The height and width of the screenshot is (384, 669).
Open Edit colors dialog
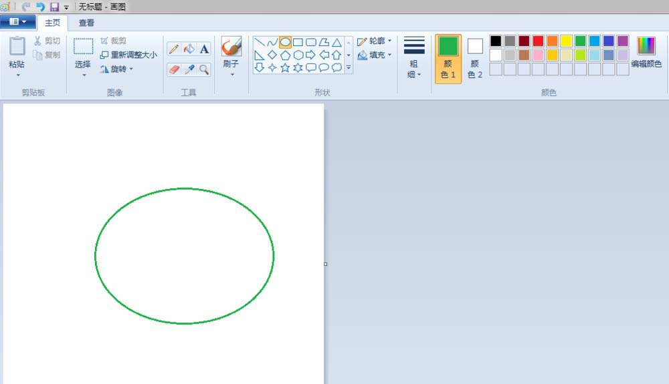click(x=646, y=52)
